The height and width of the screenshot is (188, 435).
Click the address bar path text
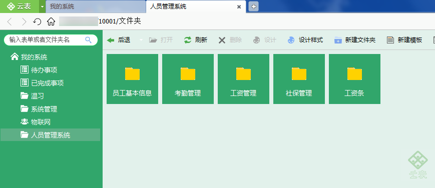click(119, 21)
